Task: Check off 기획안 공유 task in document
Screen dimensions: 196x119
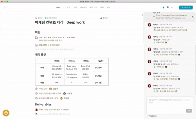Action: point(36,89)
